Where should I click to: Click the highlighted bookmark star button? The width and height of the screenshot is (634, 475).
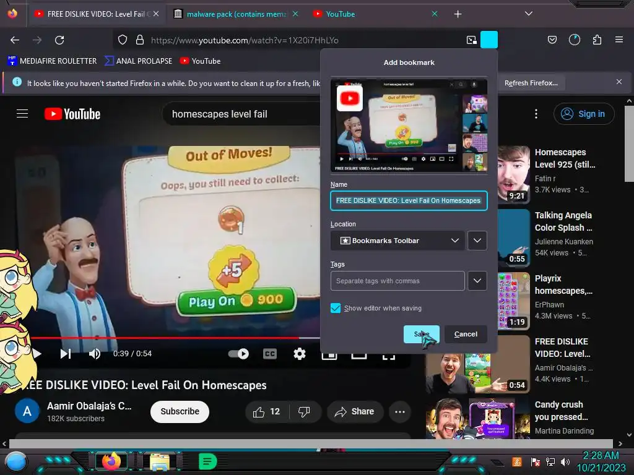[x=489, y=40]
